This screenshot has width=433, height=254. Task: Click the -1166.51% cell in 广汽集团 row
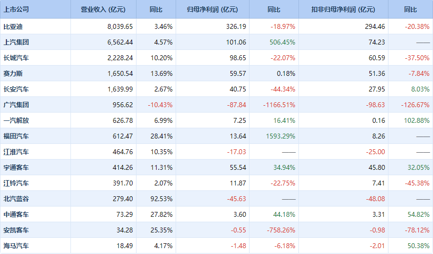(x=279, y=105)
